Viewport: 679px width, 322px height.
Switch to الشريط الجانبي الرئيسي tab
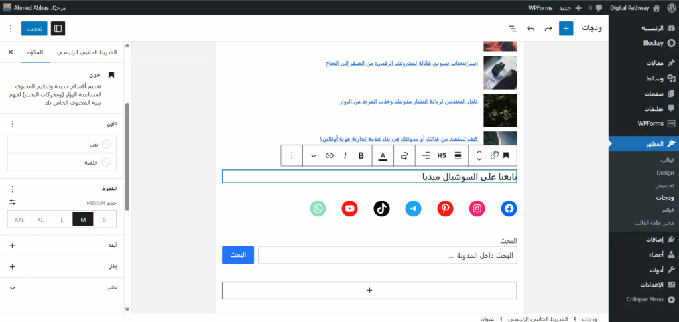(87, 52)
